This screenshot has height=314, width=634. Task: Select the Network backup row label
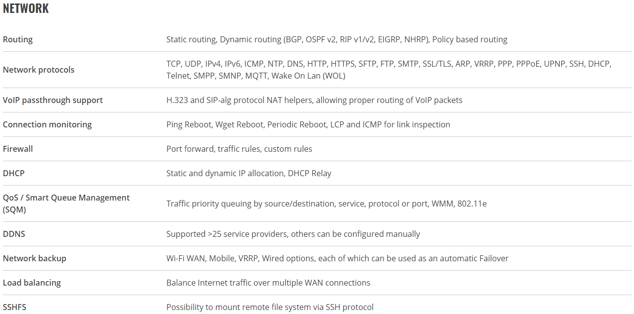(x=34, y=258)
